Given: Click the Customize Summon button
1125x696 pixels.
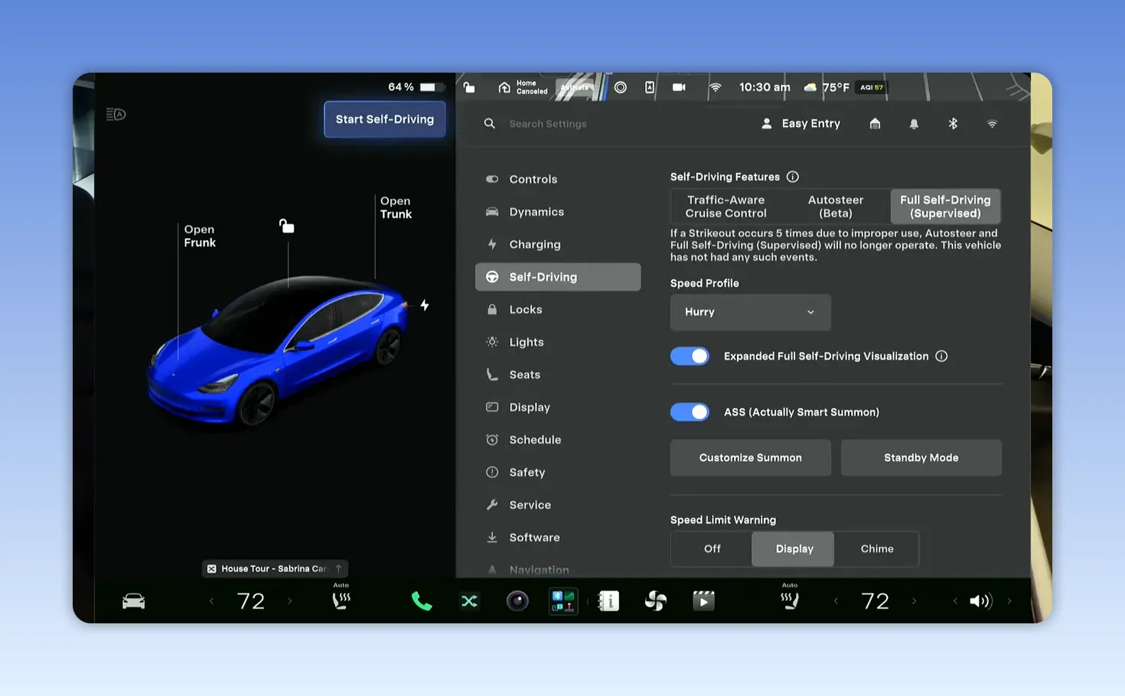Looking at the screenshot, I should pos(750,457).
